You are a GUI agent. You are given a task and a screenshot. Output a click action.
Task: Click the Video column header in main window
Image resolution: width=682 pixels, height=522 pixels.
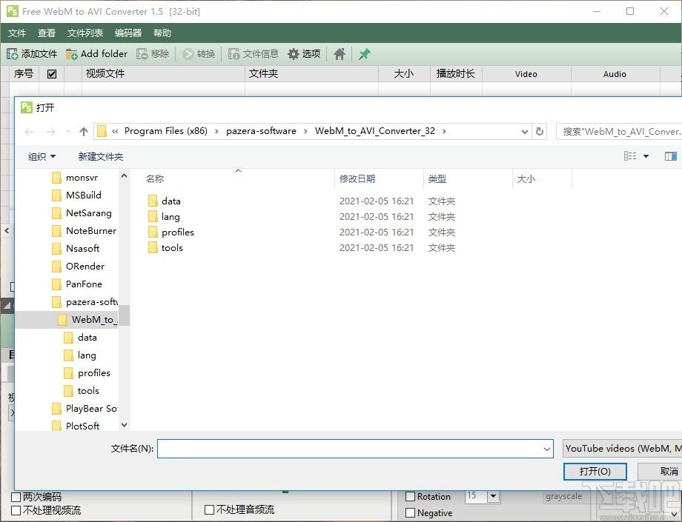pos(526,74)
